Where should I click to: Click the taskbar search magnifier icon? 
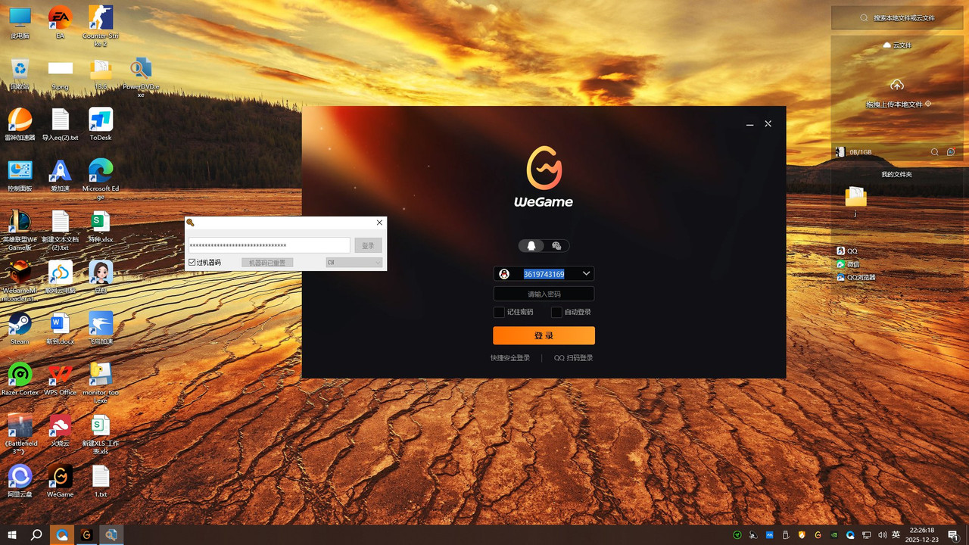36,535
